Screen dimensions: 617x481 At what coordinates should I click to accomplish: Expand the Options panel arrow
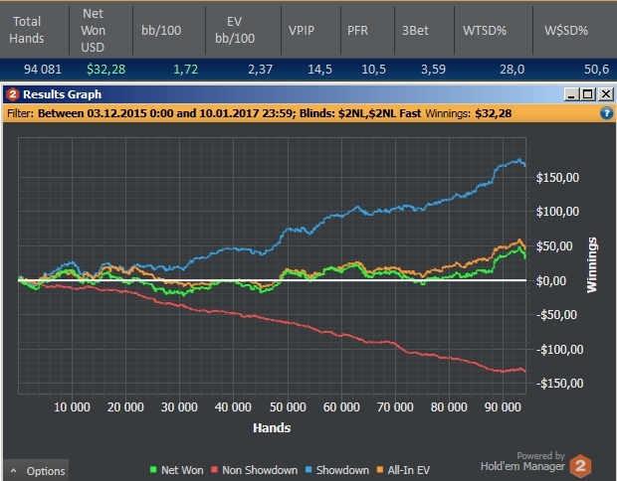click(13, 470)
